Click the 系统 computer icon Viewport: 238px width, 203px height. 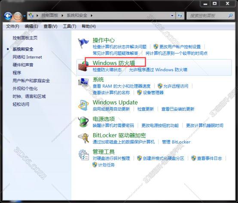(83, 83)
